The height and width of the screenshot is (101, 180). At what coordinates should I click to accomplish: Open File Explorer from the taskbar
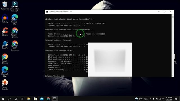pos(29,98)
